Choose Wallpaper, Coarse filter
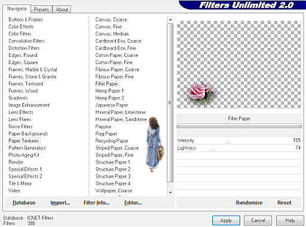This screenshot has height=227, width=306. 114,190
